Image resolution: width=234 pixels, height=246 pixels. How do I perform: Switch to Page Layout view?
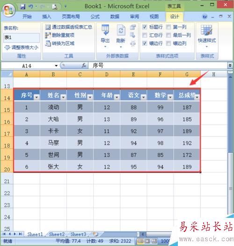tap(147, 241)
